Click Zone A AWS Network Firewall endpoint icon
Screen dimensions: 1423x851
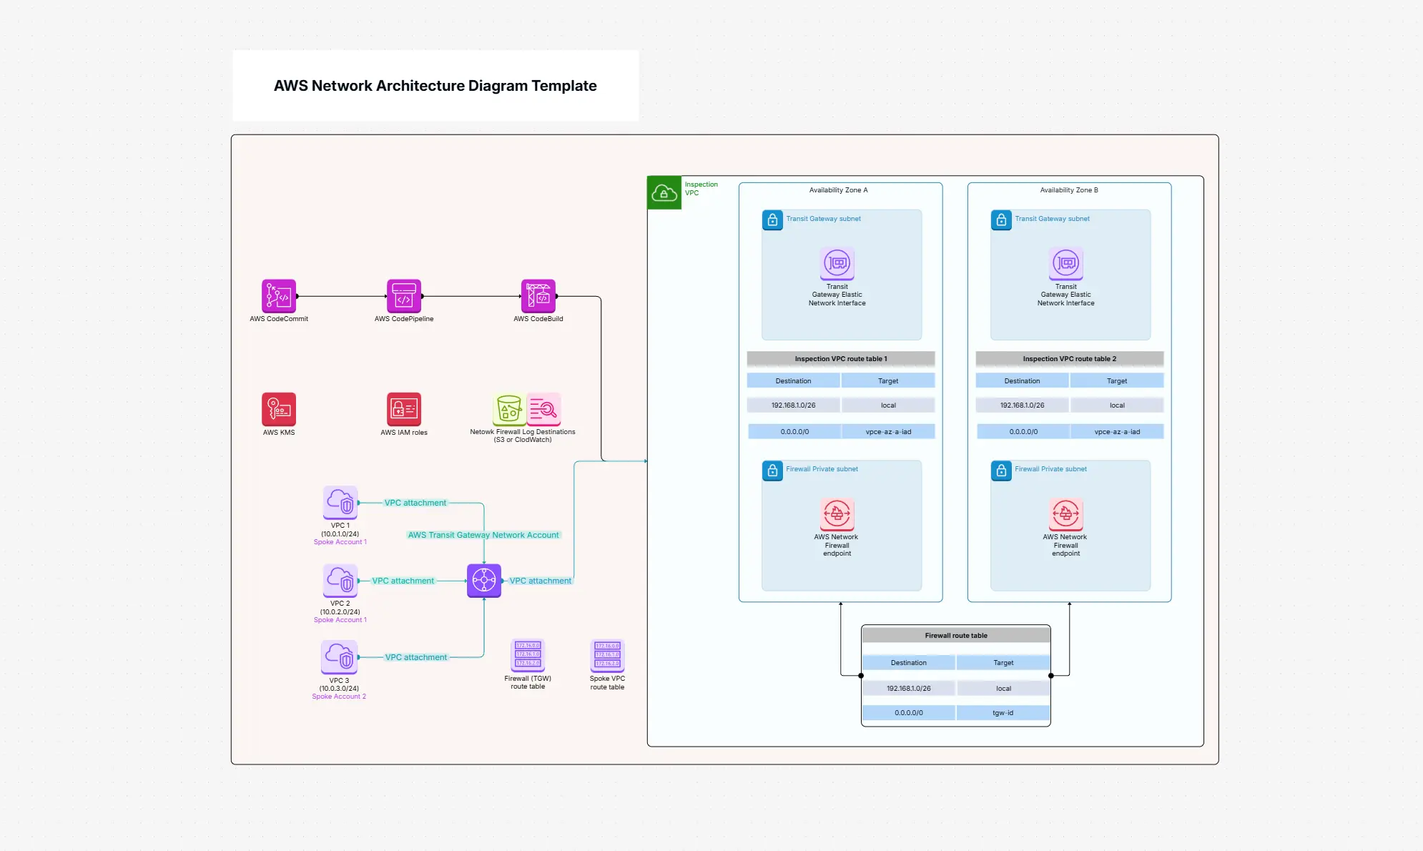click(837, 513)
